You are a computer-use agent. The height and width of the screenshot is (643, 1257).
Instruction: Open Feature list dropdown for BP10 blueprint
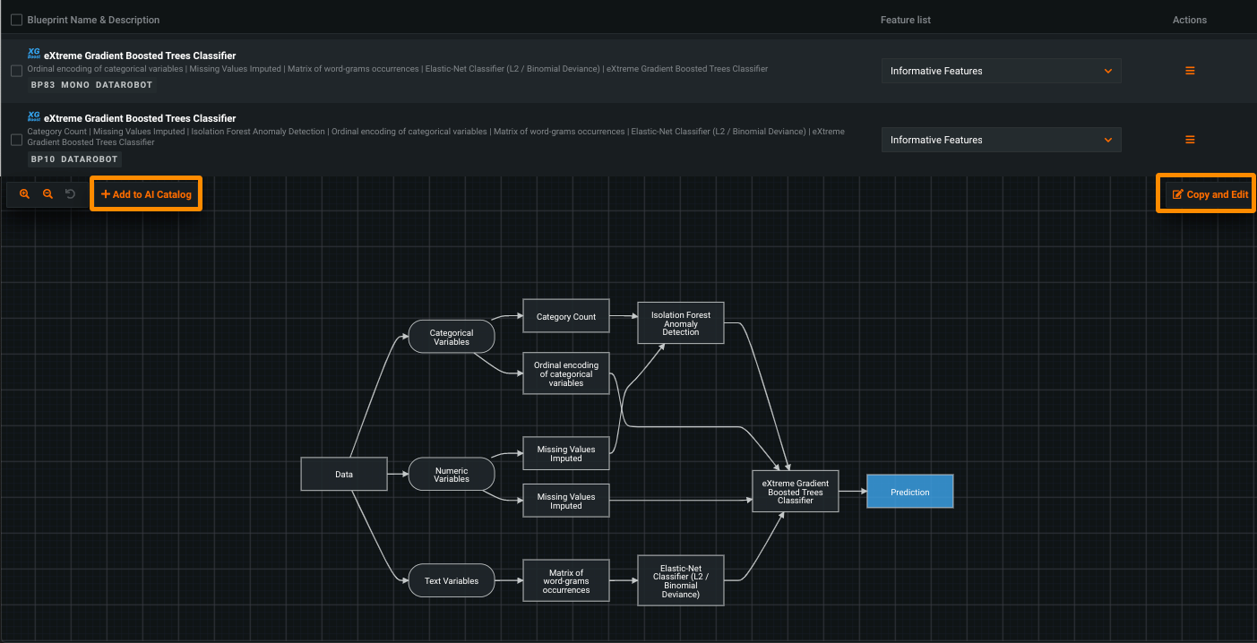(1001, 140)
